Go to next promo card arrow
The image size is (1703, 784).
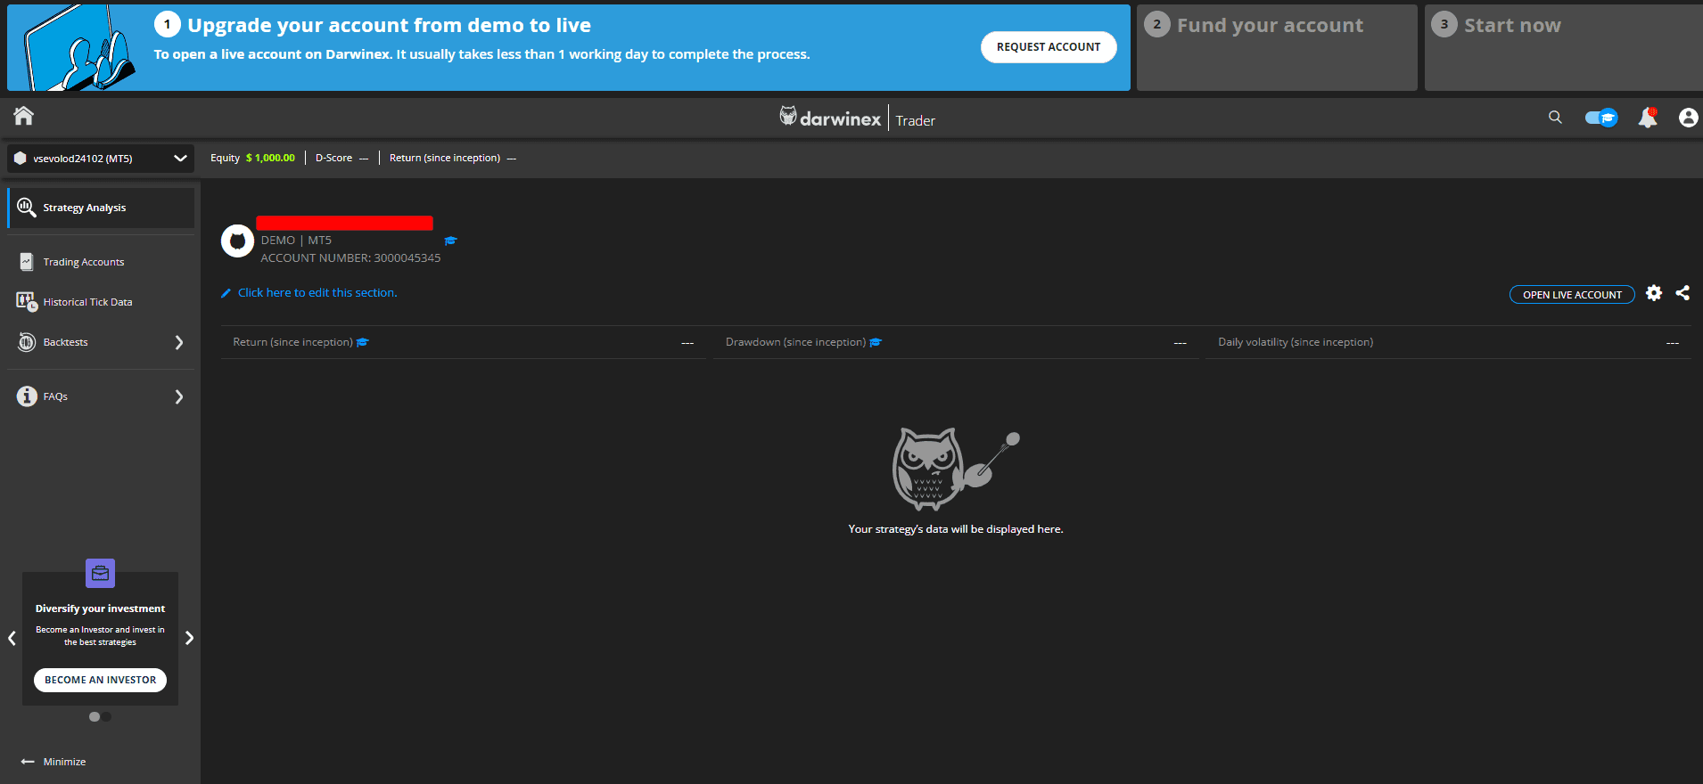click(x=189, y=638)
